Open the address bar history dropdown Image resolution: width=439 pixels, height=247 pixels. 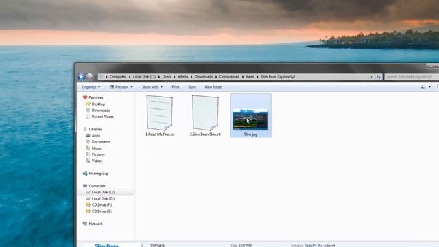(x=372, y=77)
